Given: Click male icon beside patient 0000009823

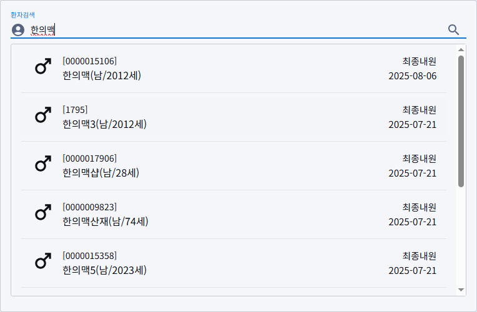Looking at the screenshot, I should (x=42, y=212).
